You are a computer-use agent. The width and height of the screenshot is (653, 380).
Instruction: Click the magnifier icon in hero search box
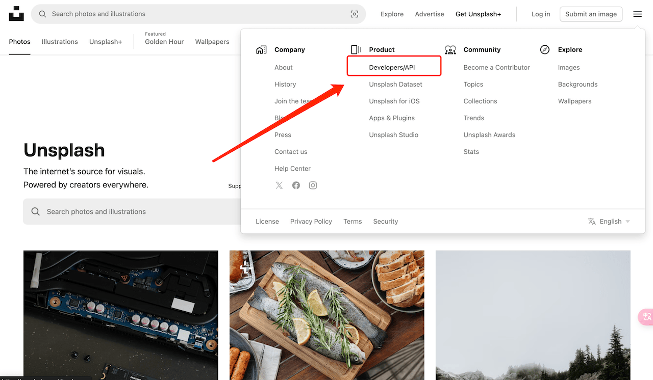36,211
